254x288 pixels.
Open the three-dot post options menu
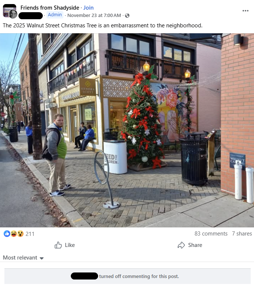(246, 11)
